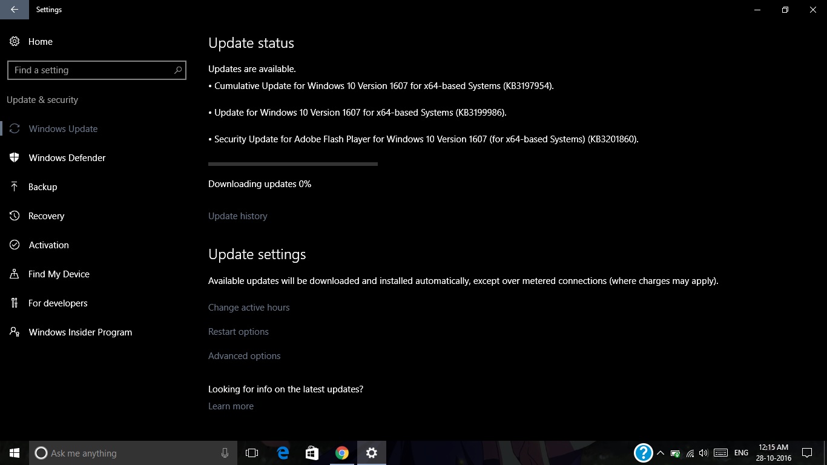This screenshot has height=465, width=827.
Task: Click the Looking for info on latest updates text
Action: pyautogui.click(x=286, y=389)
